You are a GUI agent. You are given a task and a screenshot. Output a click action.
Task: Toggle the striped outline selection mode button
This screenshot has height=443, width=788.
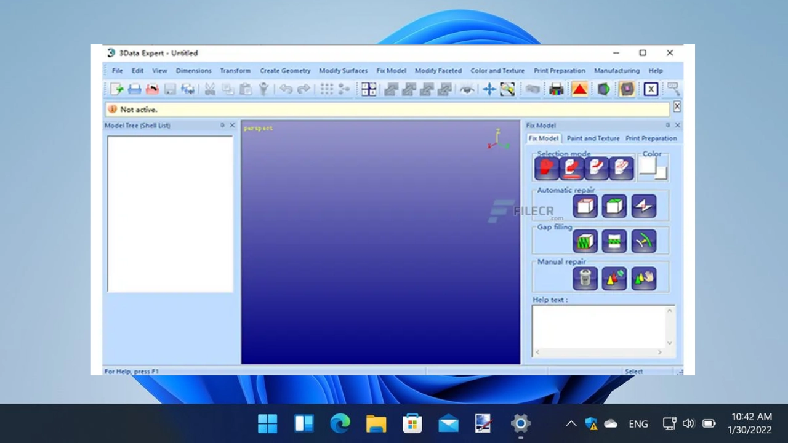(x=621, y=168)
